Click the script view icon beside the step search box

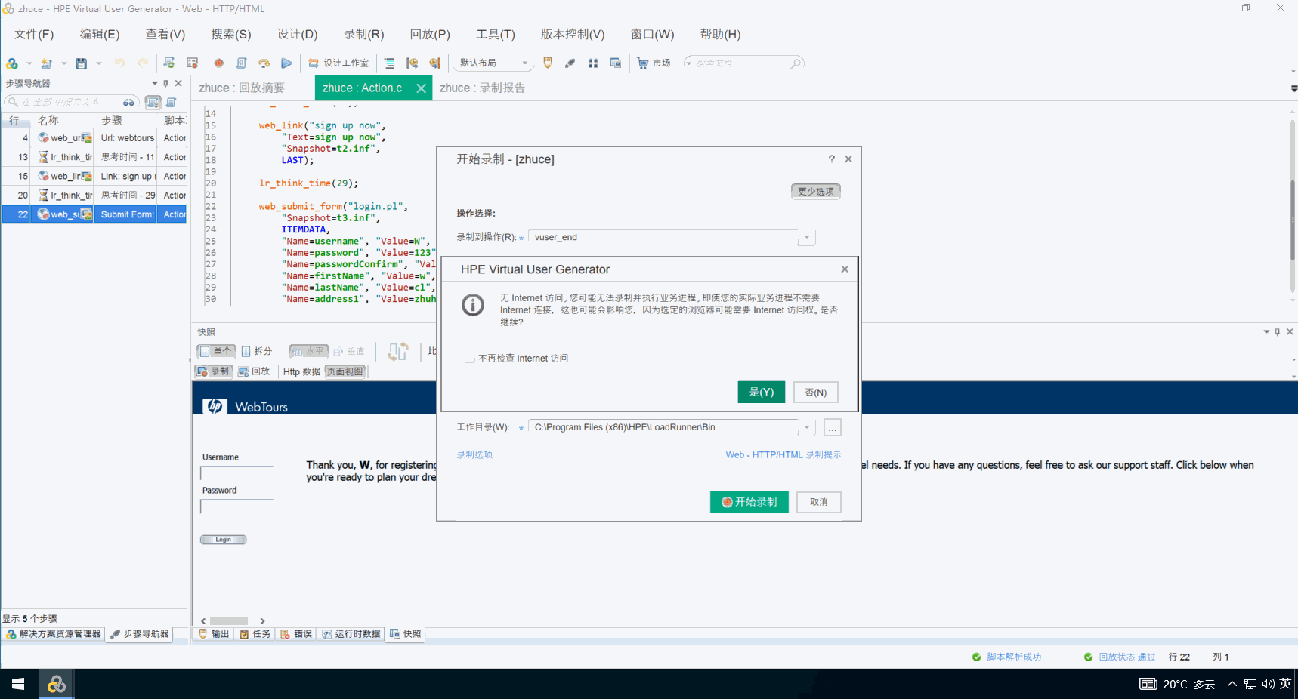[x=153, y=102]
